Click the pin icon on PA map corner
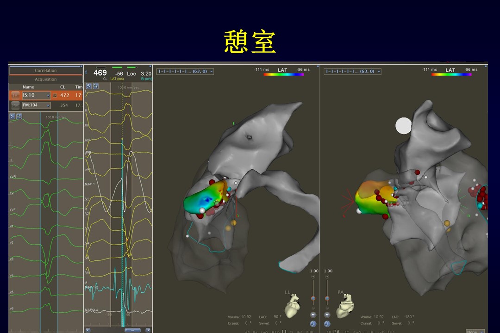The height and width of the screenshot is (333, 500). coord(486,66)
